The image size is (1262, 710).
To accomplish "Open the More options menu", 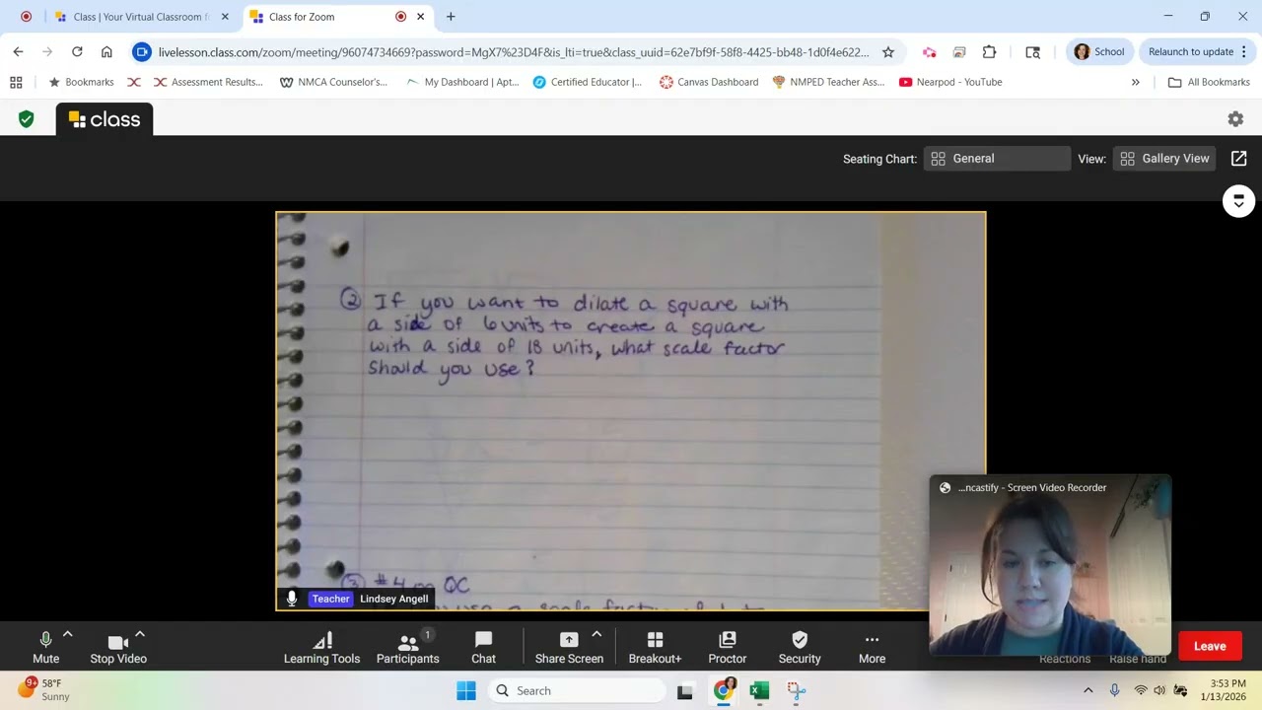I will coord(872,648).
